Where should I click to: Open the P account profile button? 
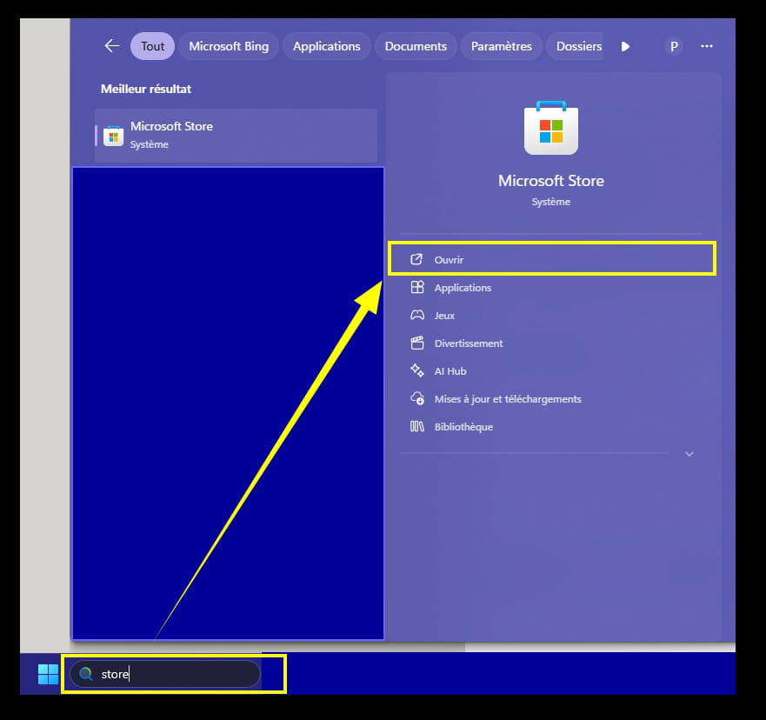tap(674, 46)
